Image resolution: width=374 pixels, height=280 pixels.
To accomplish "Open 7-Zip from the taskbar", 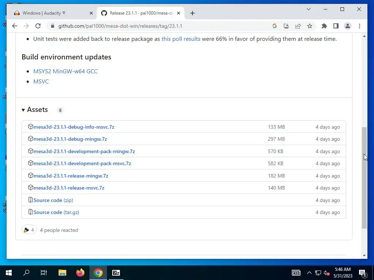I will (x=116, y=273).
